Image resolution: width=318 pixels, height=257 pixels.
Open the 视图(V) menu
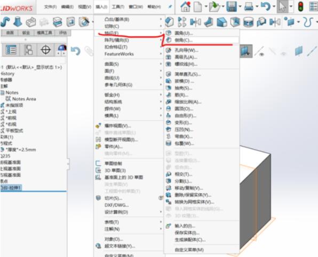pyautogui.click(x=84, y=7)
